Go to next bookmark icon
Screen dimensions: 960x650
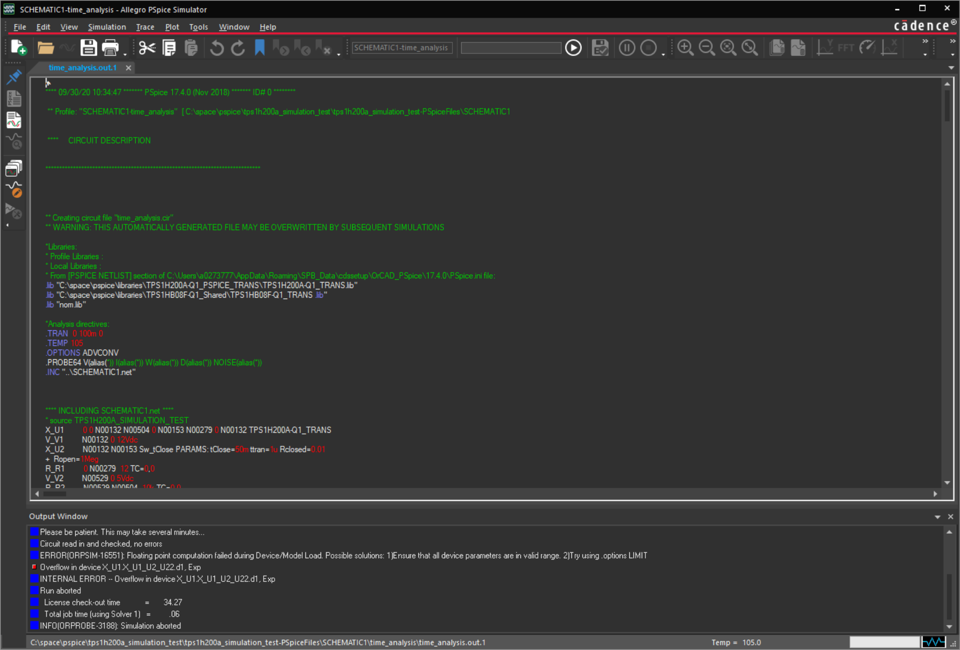(x=281, y=47)
